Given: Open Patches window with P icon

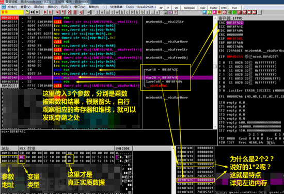Looking at the screenshot, I should coord(132,12).
